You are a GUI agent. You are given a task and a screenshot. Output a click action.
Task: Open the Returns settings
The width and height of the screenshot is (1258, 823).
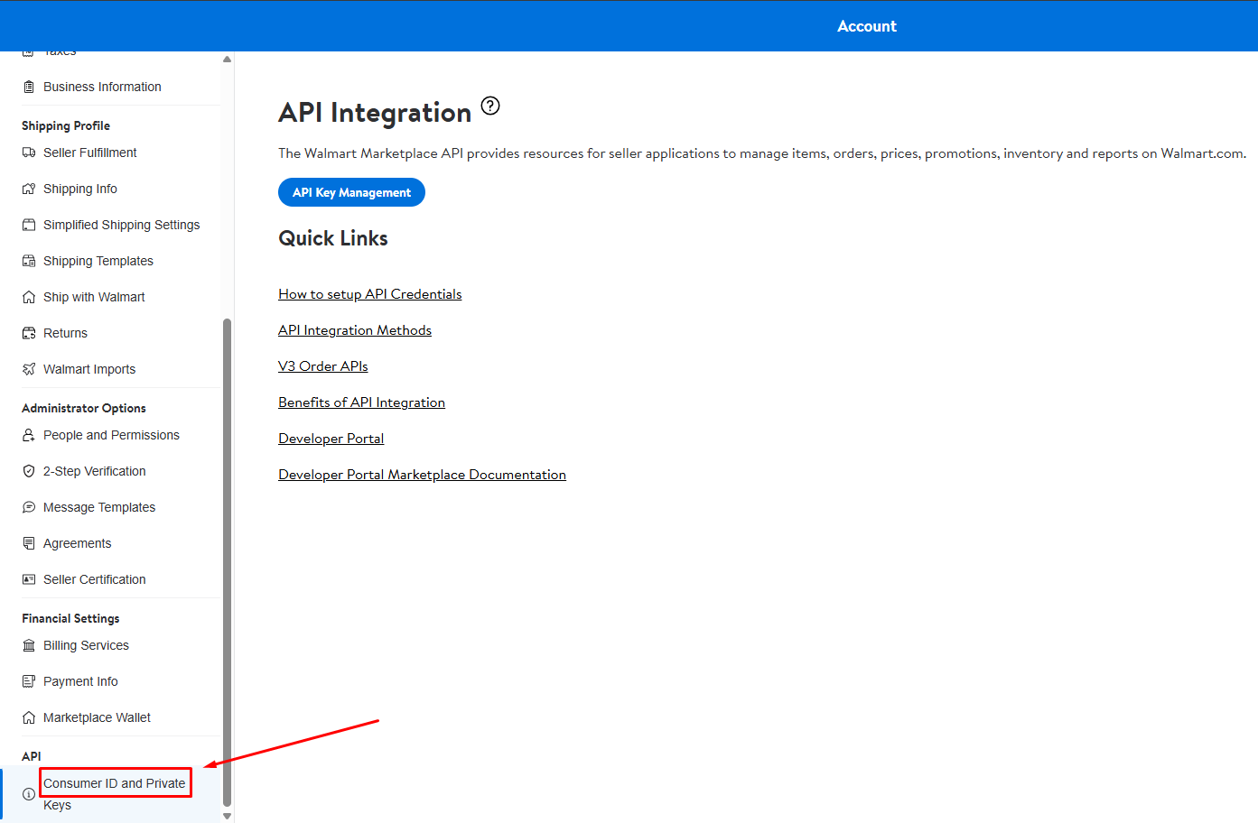coord(65,333)
